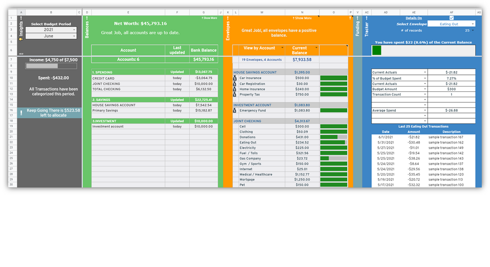Click the vertical Envelopes panel label
This screenshot has width=490, height=267.
pyautogui.click(x=228, y=31)
